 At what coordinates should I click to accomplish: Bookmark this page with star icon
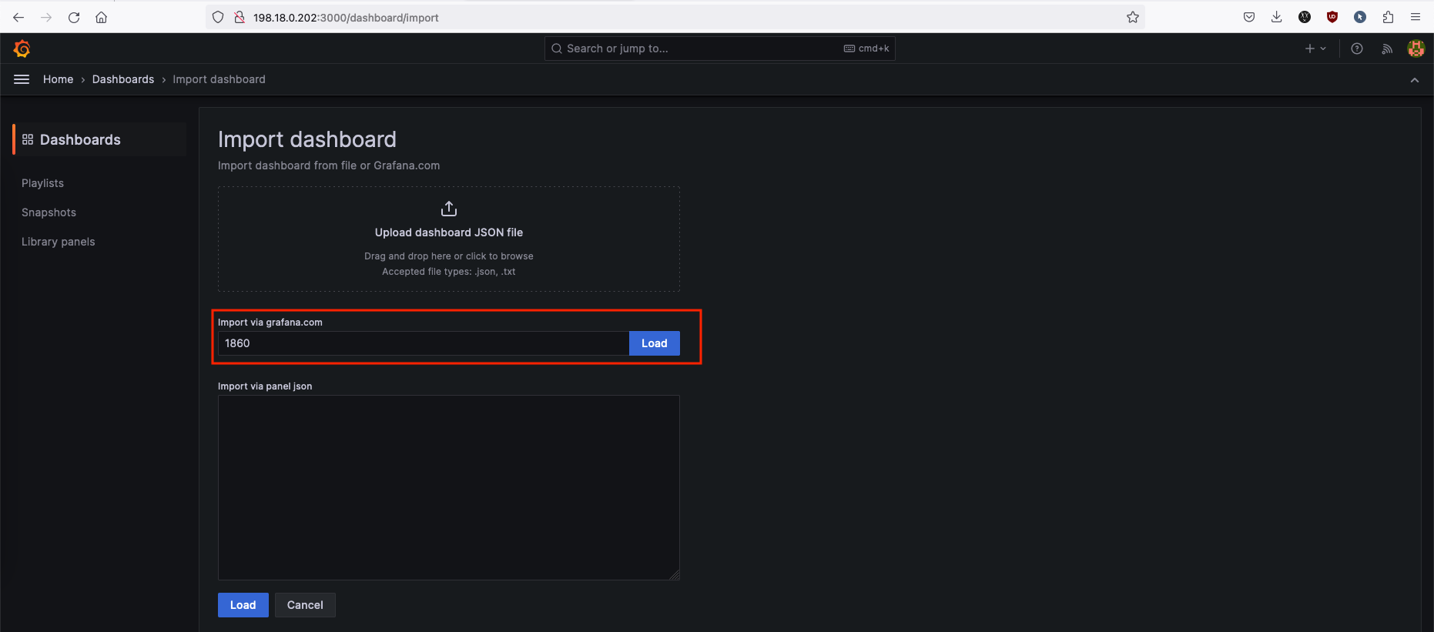pos(1132,17)
